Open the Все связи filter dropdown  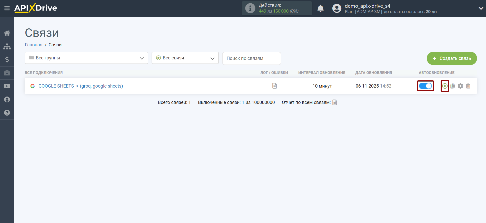click(185, 58)
